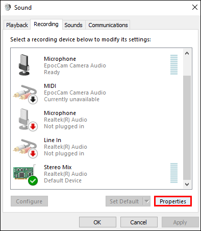
Task: Click the EpocCam Microphone level meter
Action: point(174,65)
